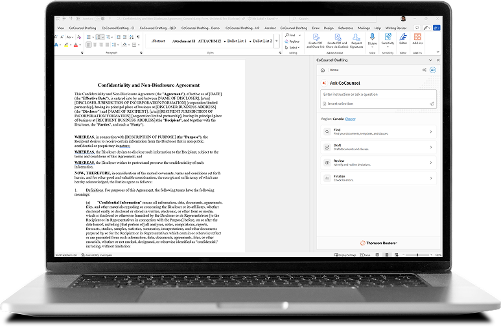The width and height of the screenshot is (501, 327).
Task: Toggle Align Left paragraph alignment
Action: tap(89, 45)
